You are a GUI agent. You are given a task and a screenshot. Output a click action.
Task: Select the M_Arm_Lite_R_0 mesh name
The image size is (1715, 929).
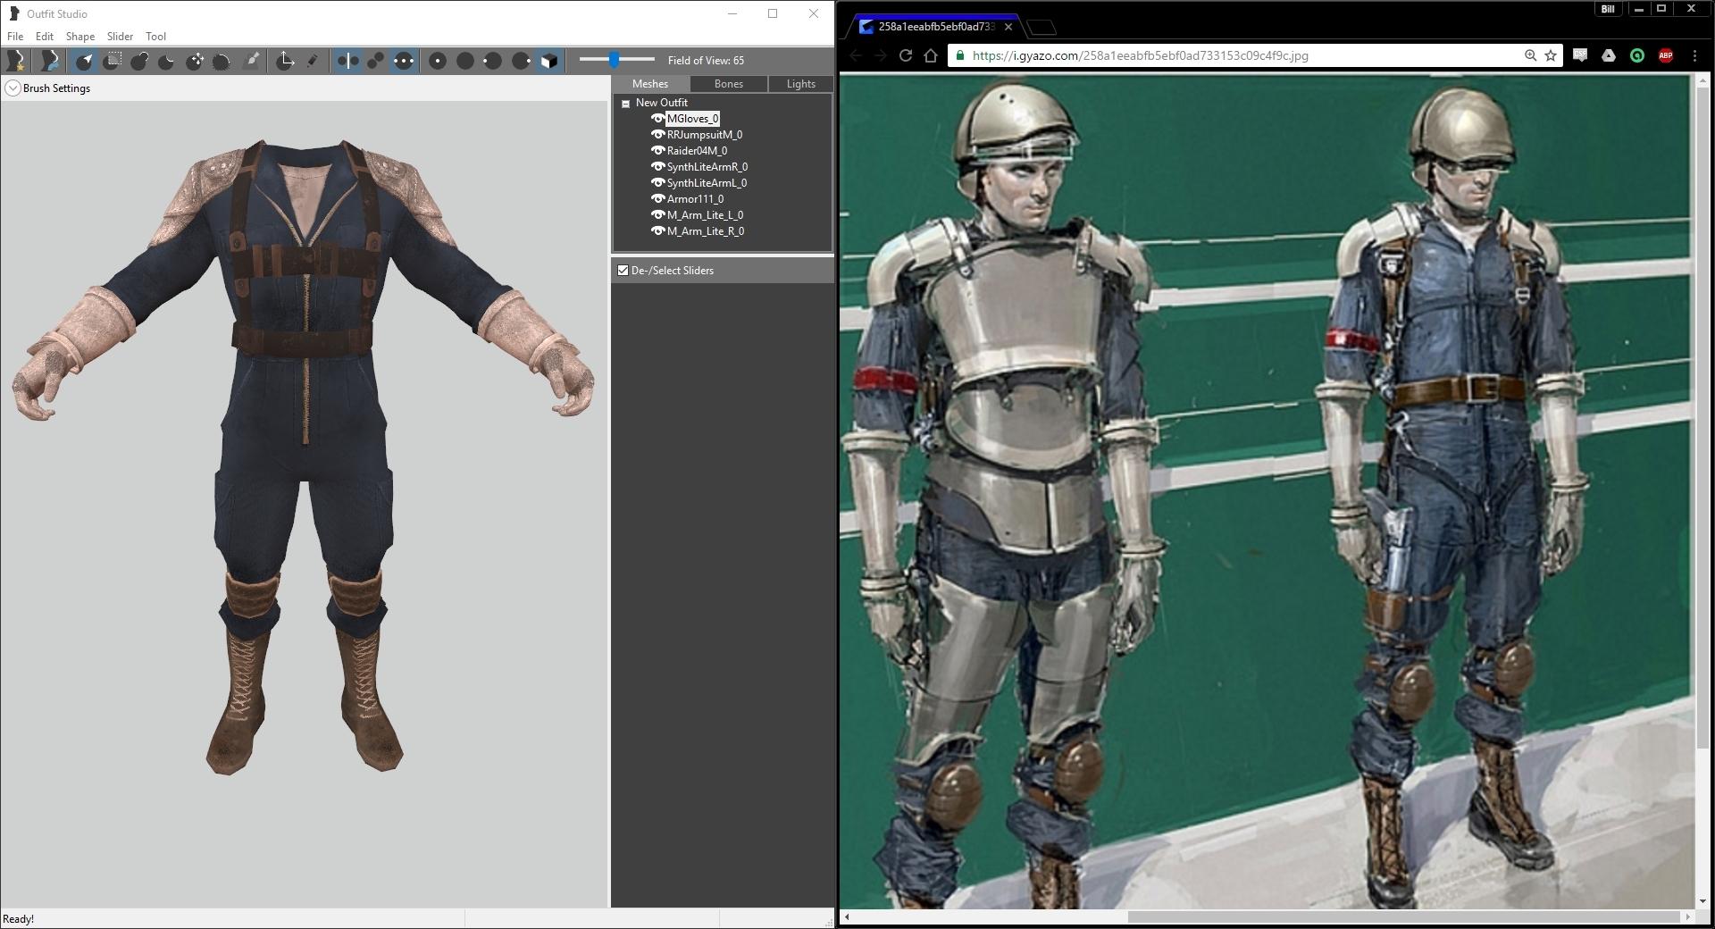pyautogui.click(x=706, y=231)
